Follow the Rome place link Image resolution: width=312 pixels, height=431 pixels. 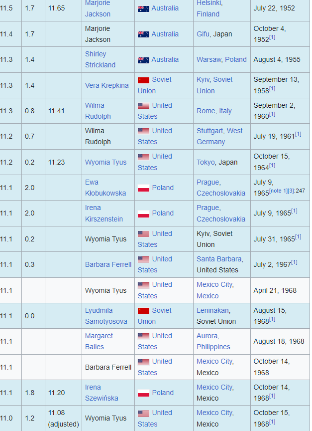[206, 111]
